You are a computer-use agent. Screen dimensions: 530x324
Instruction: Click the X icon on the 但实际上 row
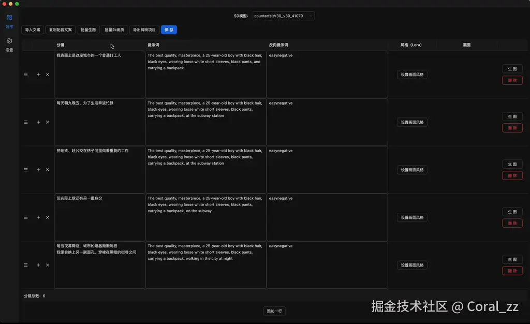click(x=48, y=217)
